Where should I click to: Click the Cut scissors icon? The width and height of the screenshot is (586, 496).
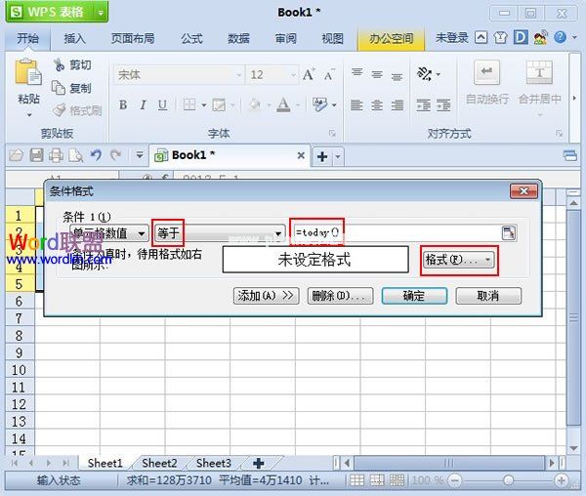point(59,65)
